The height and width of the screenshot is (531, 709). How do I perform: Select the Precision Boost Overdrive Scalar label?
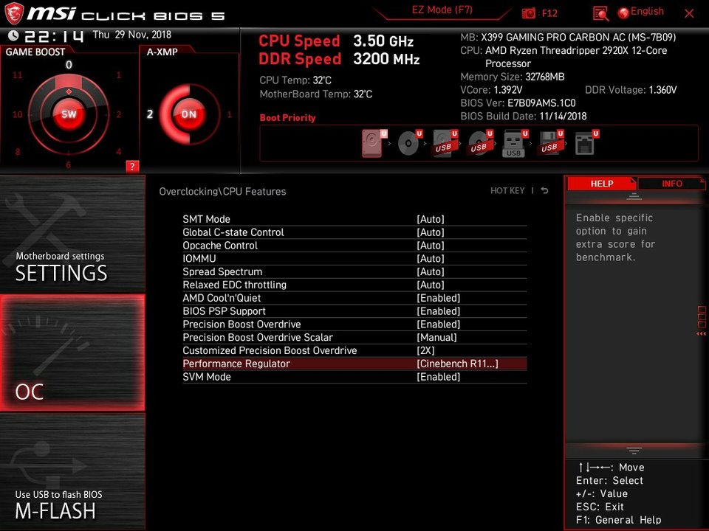(258, 337)
